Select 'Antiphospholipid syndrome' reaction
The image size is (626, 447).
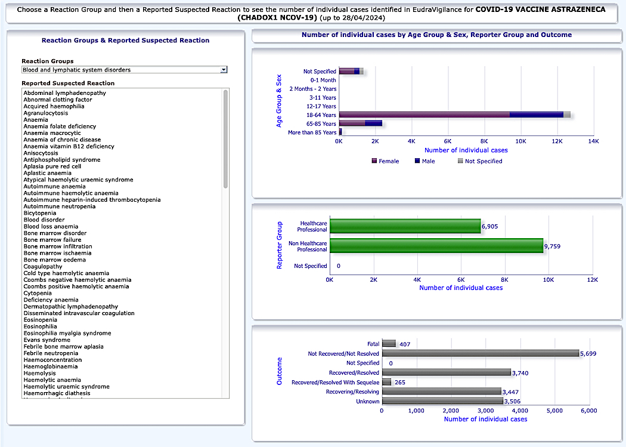click(x=62, y=160)
